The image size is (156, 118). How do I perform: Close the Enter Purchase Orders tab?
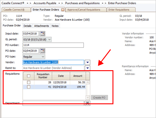[x=63, y=10]
